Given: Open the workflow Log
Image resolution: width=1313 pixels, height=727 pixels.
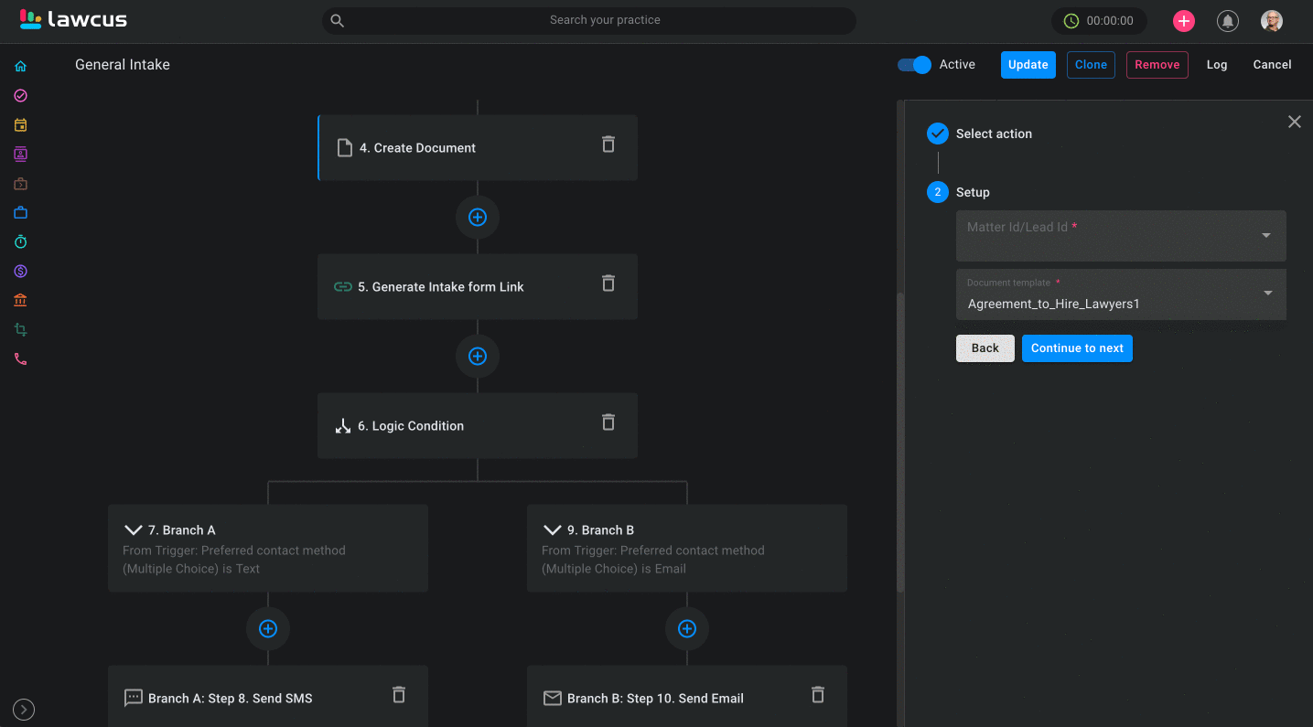Looking at the screenshot, I should point(1217,65).
